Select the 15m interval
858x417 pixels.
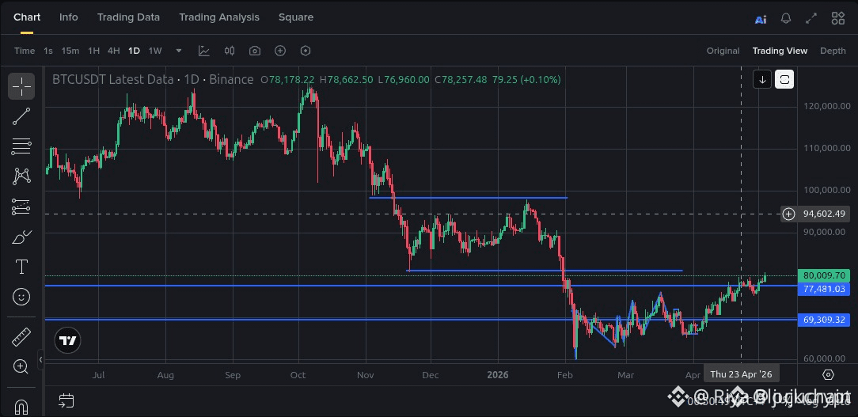click(70, 51)
